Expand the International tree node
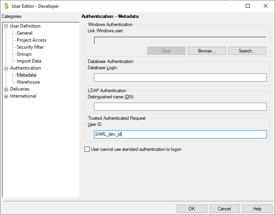This screenshot has width=275, height=215. [6, 96]
